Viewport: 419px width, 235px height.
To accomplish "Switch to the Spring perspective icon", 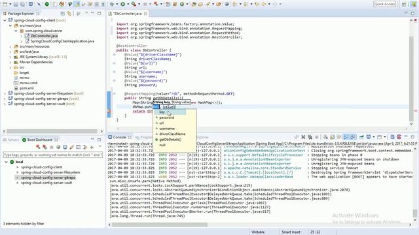I will click(414, 5).
